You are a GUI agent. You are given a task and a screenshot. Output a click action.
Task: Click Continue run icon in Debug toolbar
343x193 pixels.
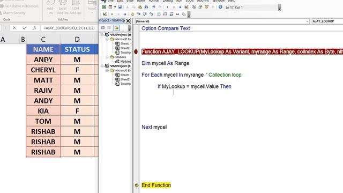coord(112,14)
